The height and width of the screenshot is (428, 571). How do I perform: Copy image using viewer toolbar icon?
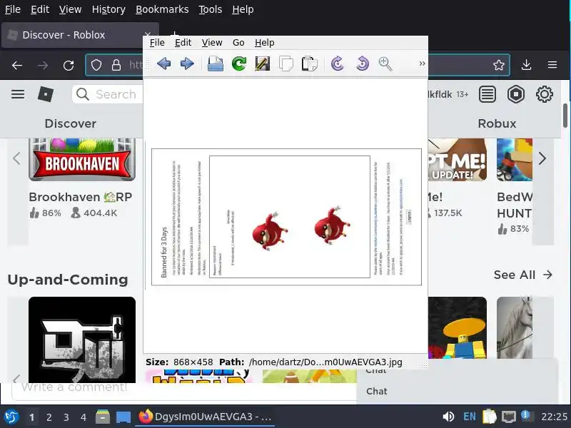pyautogui.click(x=286, y=63)
